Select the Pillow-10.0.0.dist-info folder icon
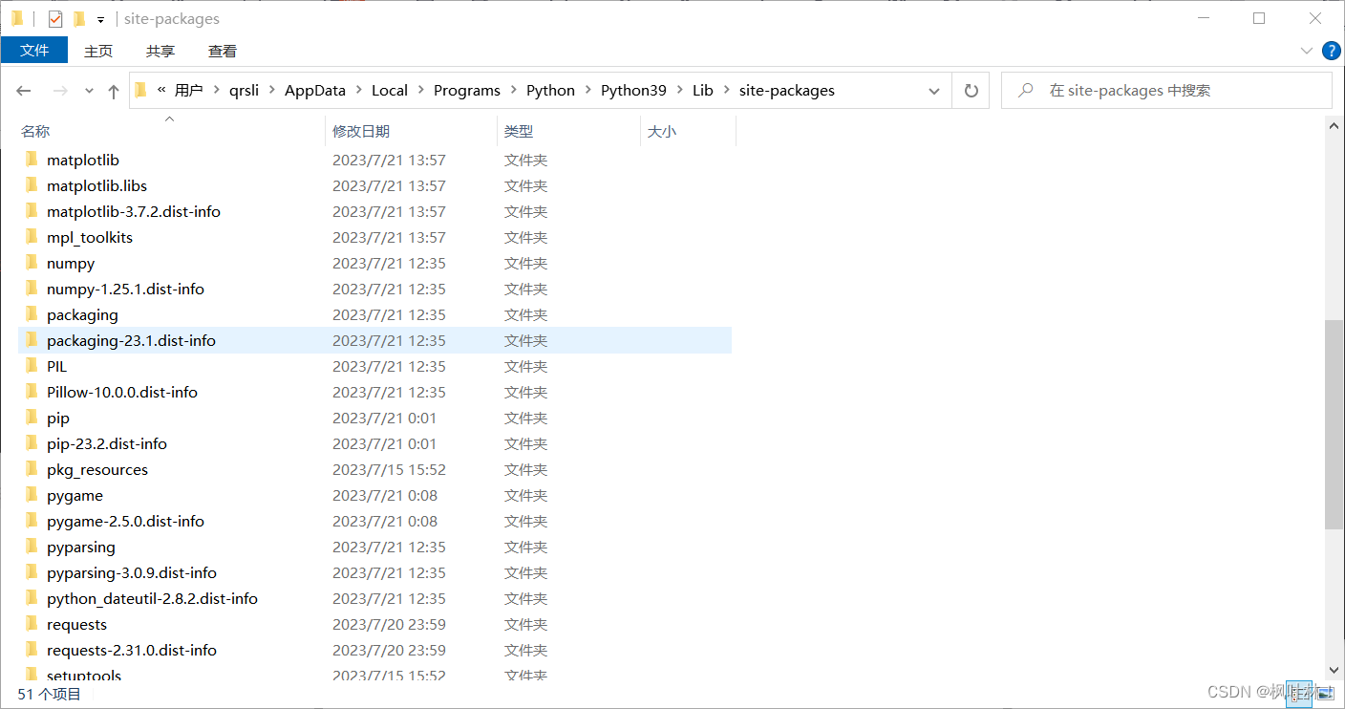Viewport: 1345px width, 709px height. (32, 392)
